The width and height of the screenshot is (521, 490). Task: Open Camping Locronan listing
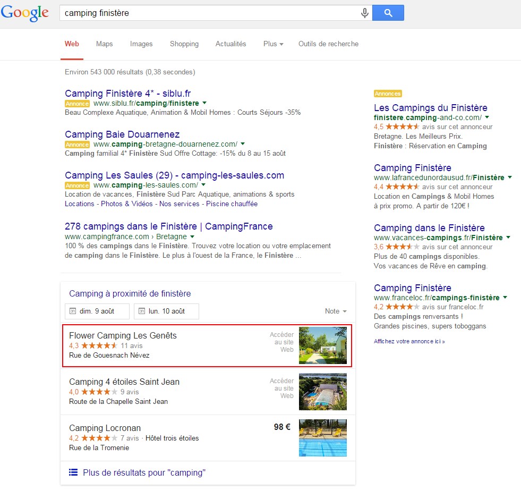pyautogui.click(x=105, y=428)
